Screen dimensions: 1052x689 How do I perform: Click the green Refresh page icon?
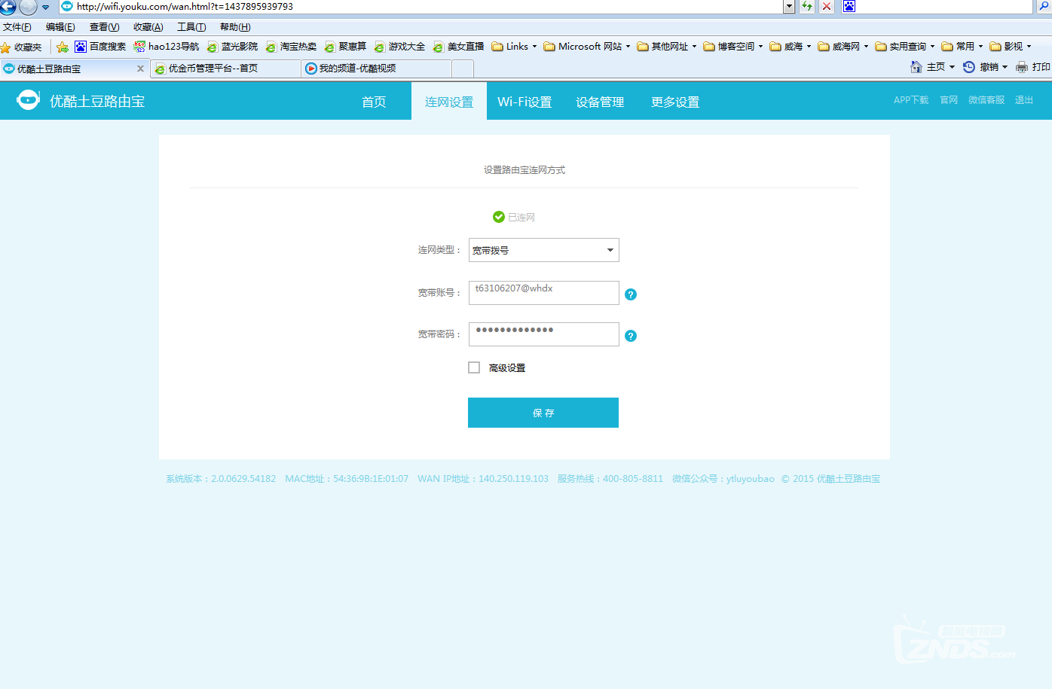click(807, 6)
